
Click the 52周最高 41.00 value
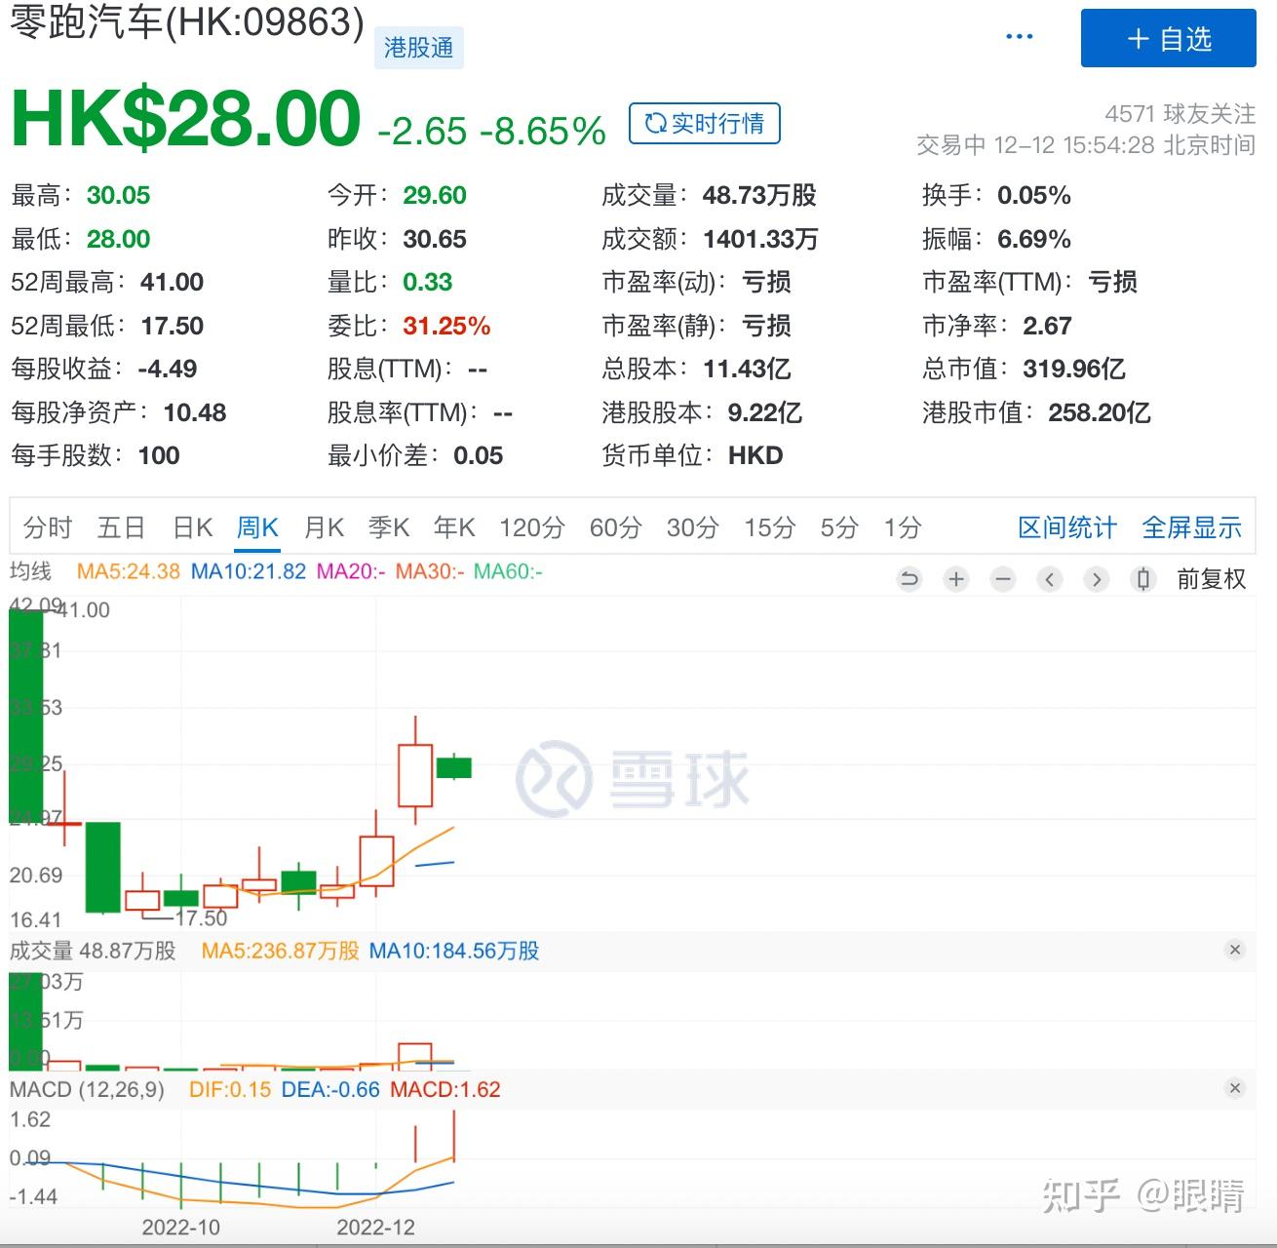172,282
